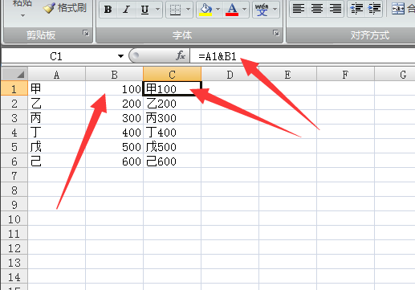Click the Select All corner button
This screenshot has height=290, width=415.
click(x=14, y=74)
